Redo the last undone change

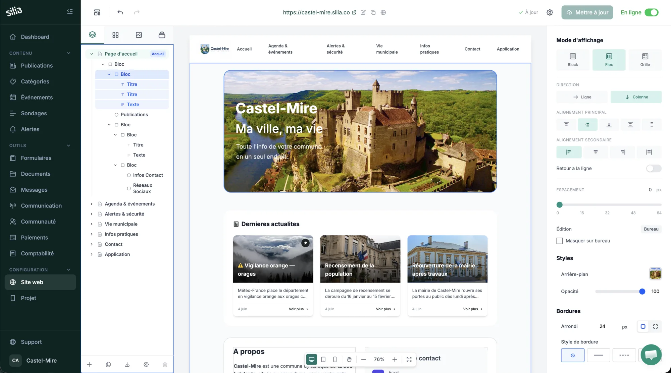tap(137, 12)
